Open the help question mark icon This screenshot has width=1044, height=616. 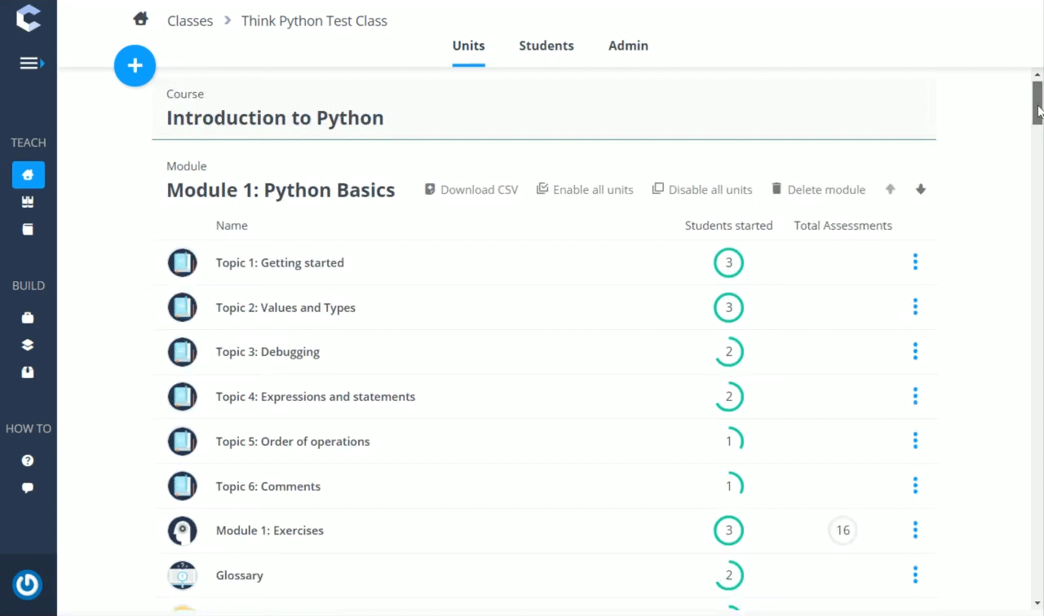pyautogui.click(x=28, y=460)
